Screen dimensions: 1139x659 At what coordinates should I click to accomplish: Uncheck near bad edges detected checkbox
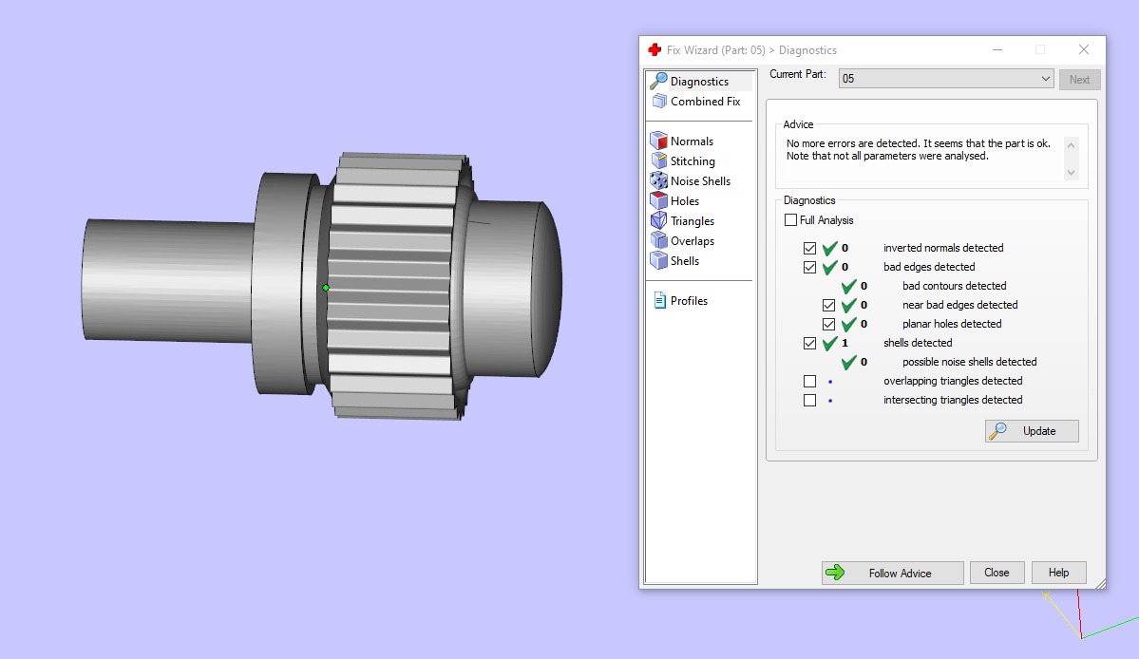[x=828, y=305]
